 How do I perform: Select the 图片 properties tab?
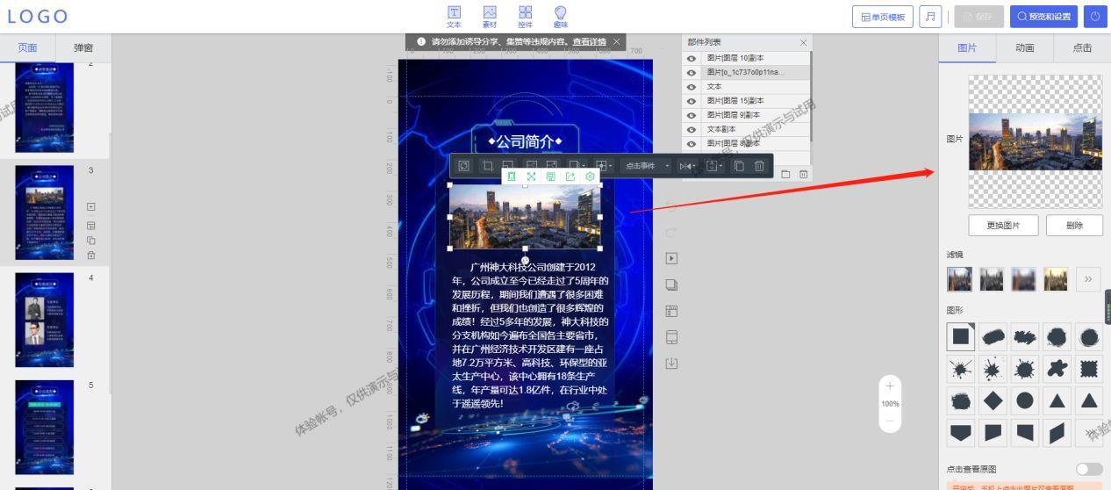pos(967,48)
